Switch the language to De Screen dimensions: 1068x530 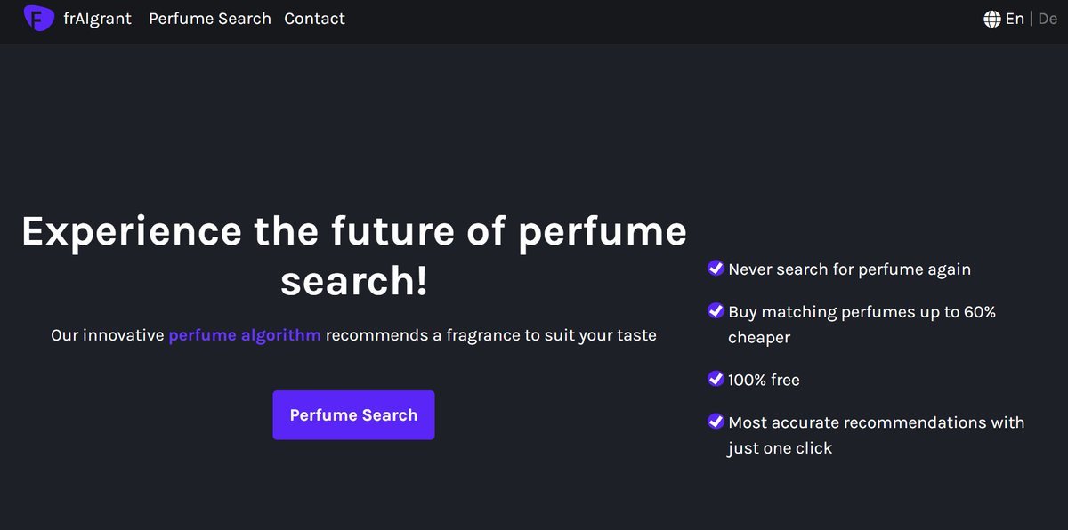coord(1048,19)
